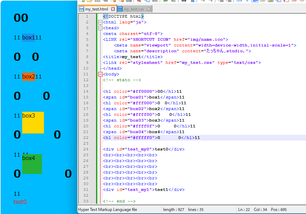306x214 pixels.
Task: Click the save-state icon on my_test.html tab
Action: pyautogui.click(x=82, y=9)
